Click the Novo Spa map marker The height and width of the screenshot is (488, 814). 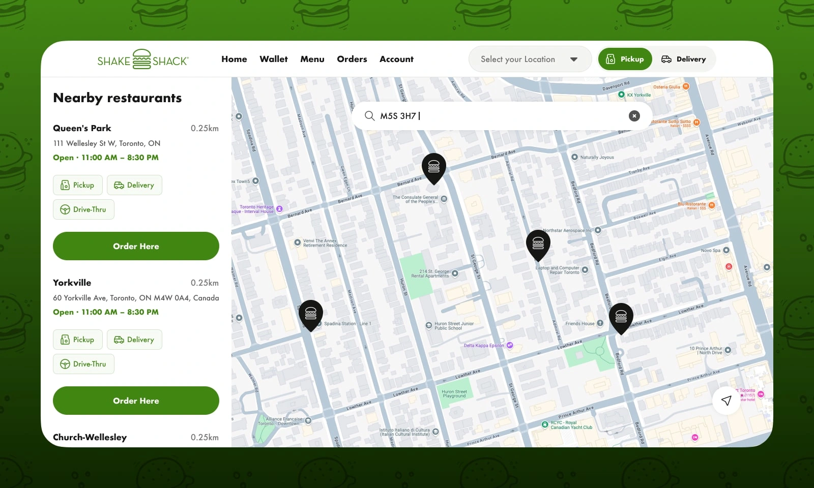coord(726,250)
